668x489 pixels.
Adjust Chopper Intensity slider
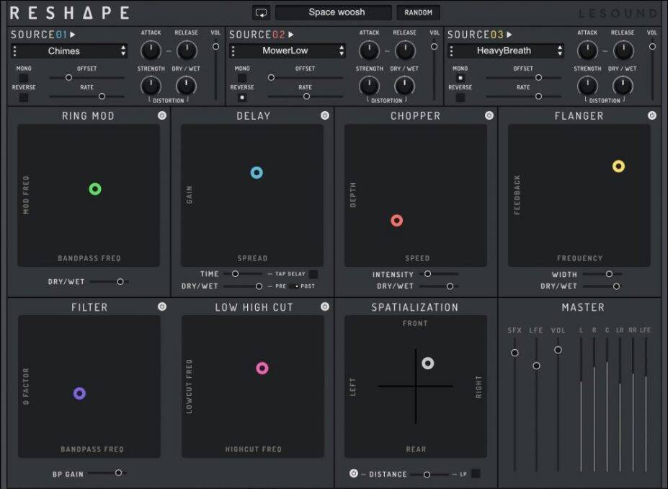coord(439,273)
